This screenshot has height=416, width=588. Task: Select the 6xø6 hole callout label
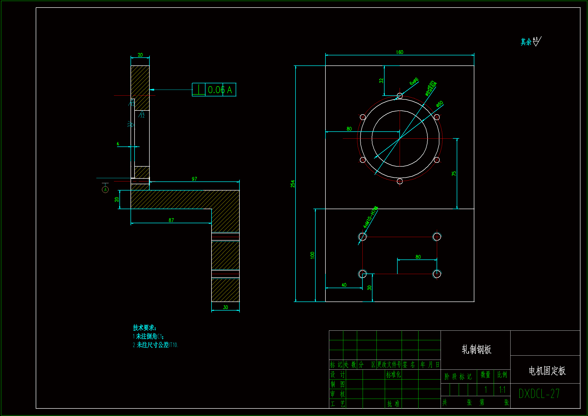[414, 81]
